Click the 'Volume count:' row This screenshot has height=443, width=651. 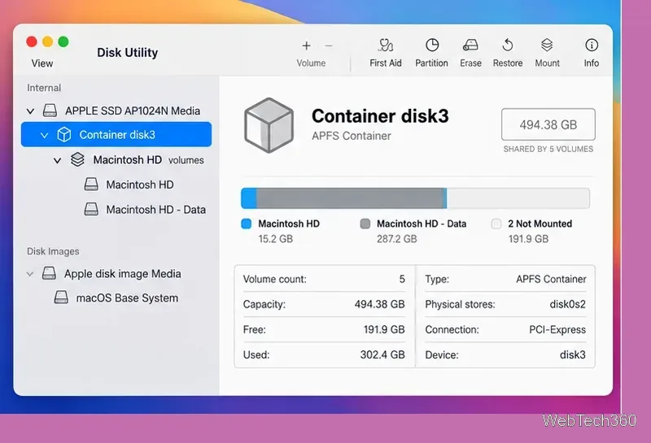[x=324, y=279]
